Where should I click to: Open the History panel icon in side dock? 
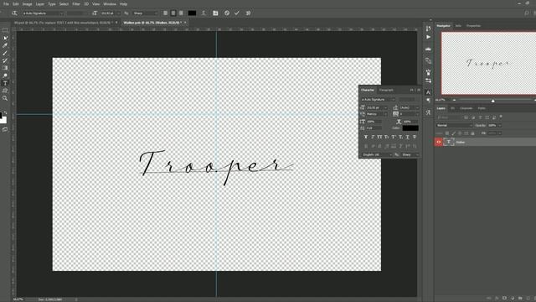coord(428,29)
